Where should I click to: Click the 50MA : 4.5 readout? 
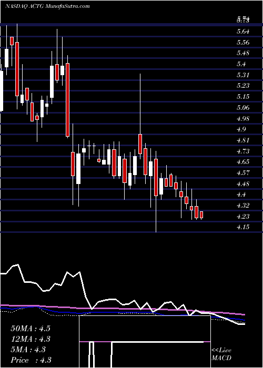tap(31, 329)
